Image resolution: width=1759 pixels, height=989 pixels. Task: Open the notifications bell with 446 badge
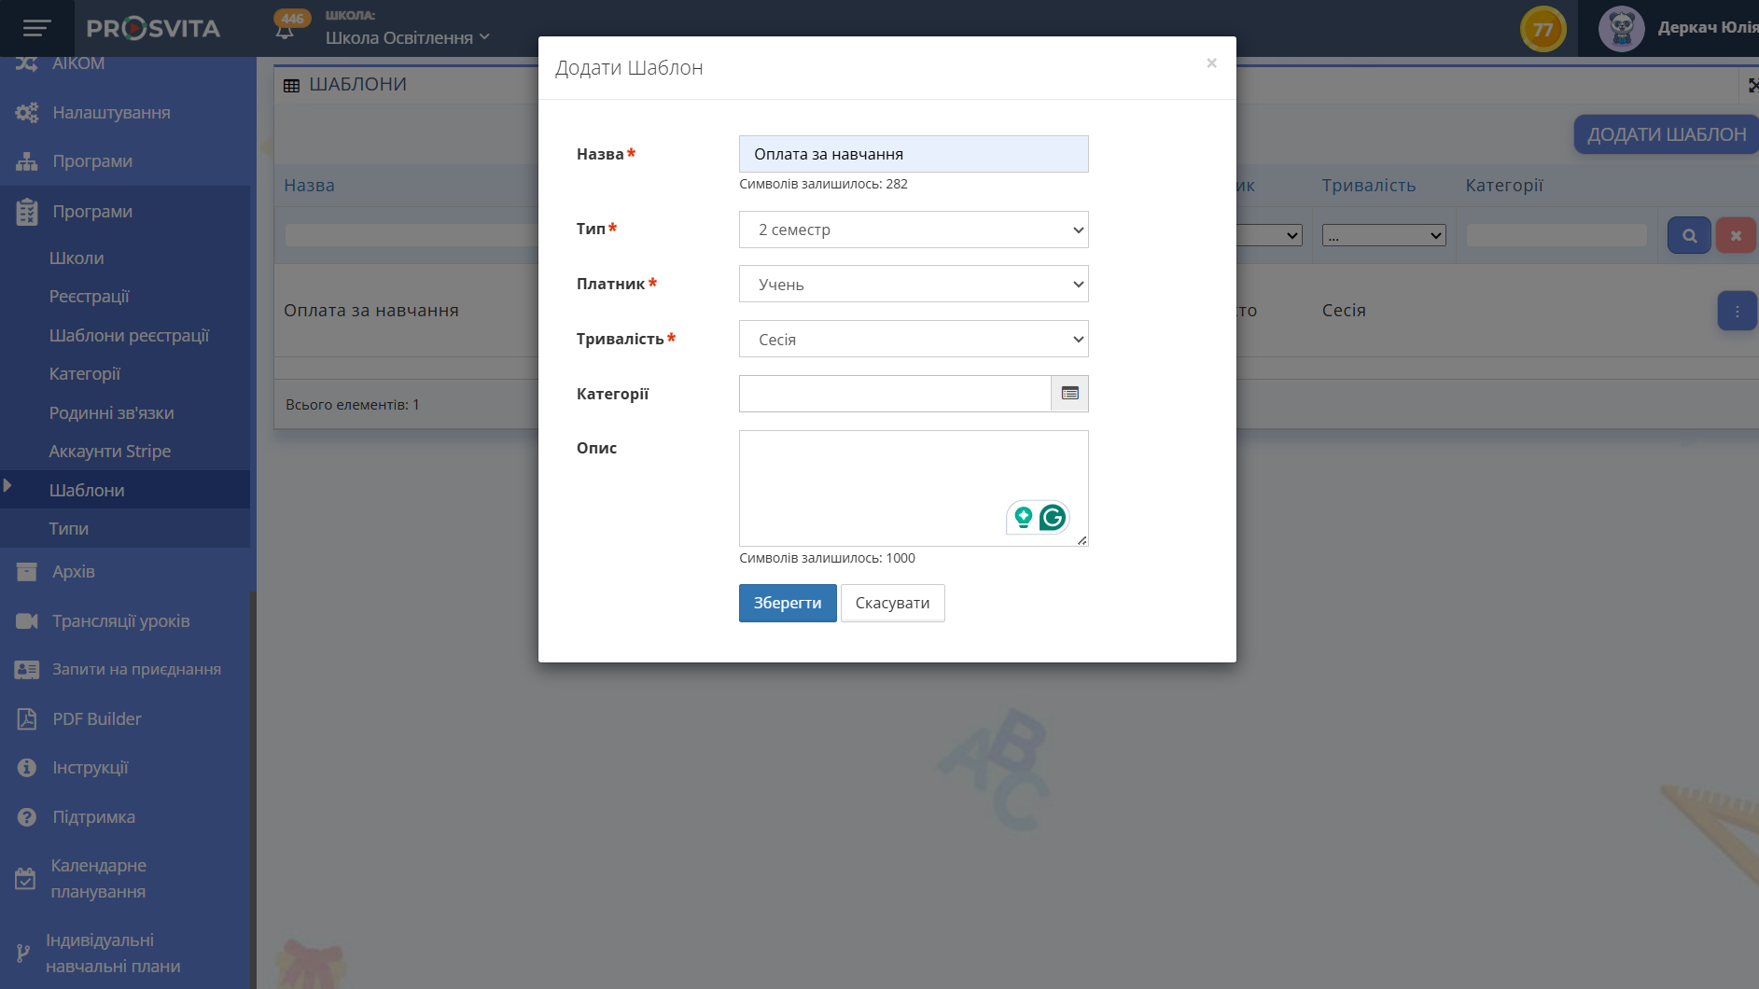pyautogui.click(x=286, y=29)
